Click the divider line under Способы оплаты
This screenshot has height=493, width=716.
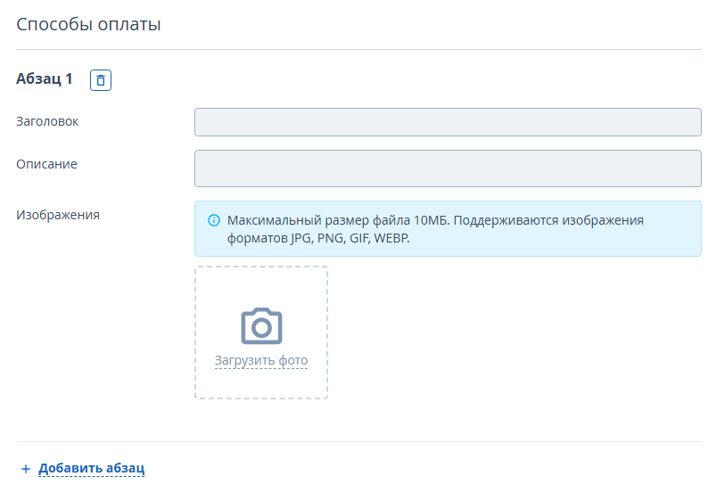pyautogui.click(x=358, y=49)
